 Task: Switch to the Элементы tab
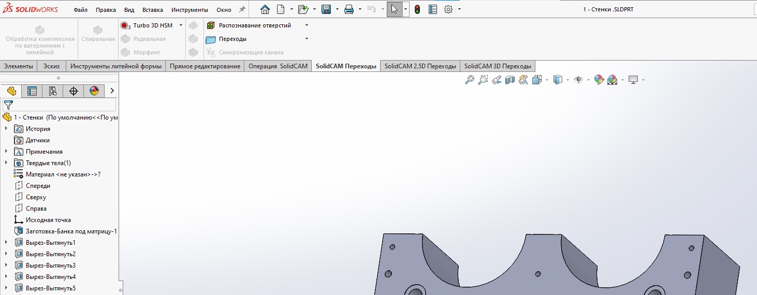(19, 66)
